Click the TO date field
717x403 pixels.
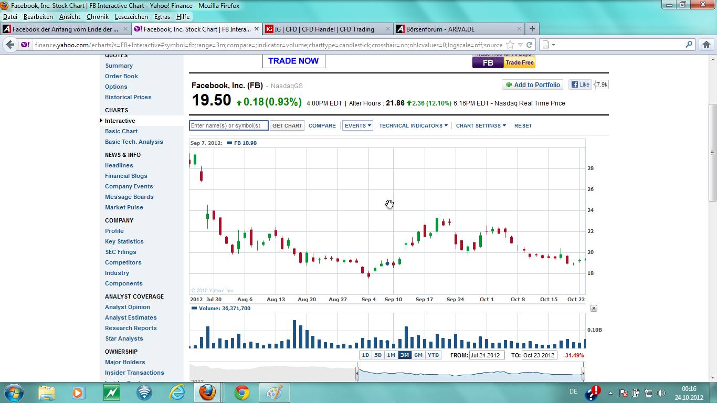point(540,355)
